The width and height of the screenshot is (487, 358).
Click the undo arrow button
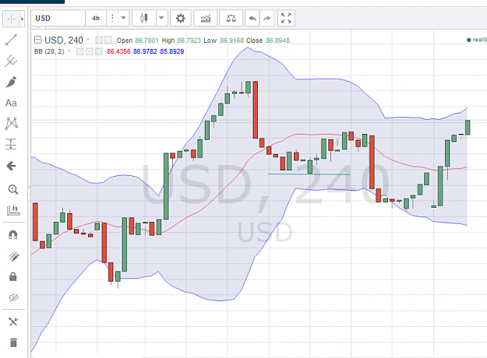tap(252, 19)
